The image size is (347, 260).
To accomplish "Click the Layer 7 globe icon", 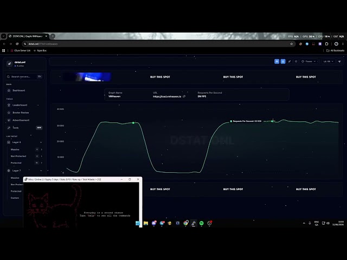I will coord(9,171).
